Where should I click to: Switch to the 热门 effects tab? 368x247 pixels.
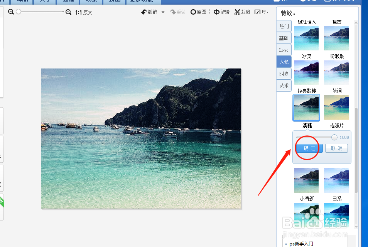[x=284, y=26]
